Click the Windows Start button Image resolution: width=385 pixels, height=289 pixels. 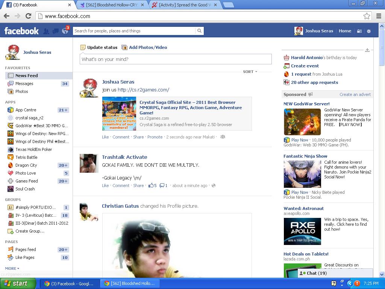tap(18, 283)
